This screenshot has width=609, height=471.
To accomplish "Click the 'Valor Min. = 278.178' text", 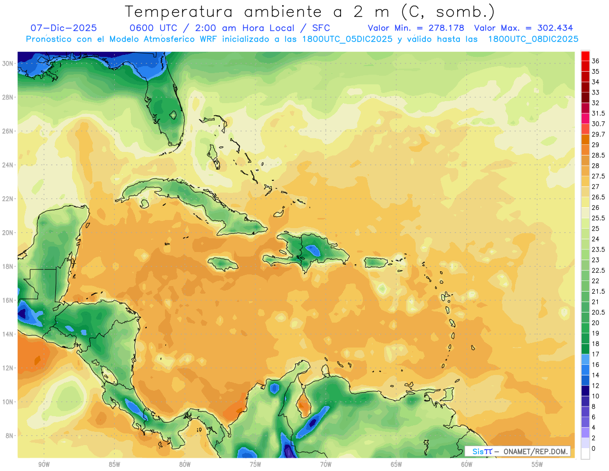I will tap(416, 28).
